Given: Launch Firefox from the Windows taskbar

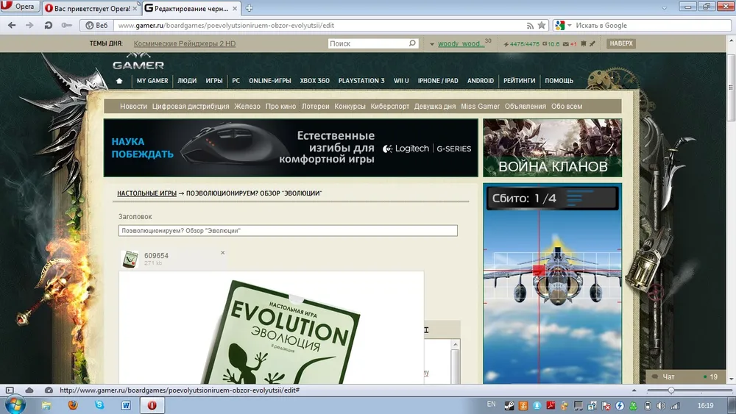Looking at the screenshot, I should tap(72, 405).
